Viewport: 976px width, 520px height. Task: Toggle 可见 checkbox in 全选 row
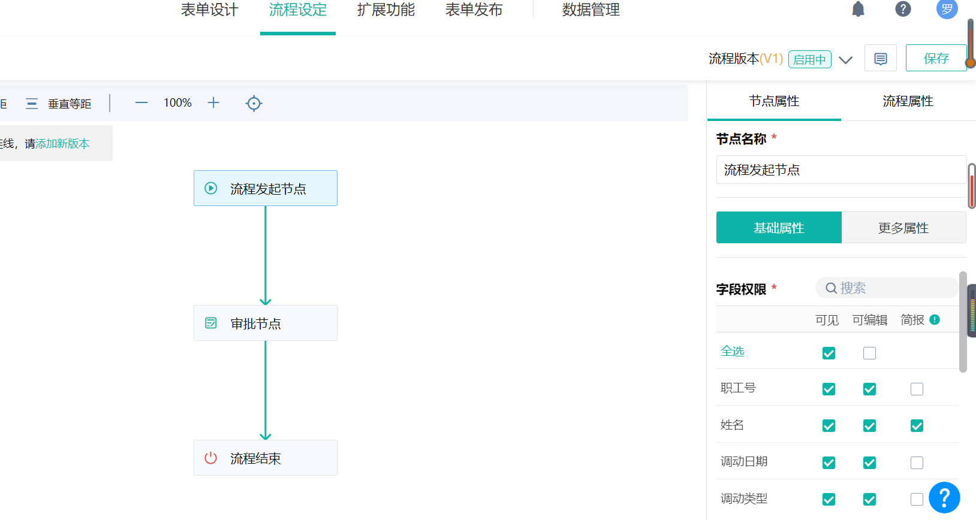tap(829, 353)
